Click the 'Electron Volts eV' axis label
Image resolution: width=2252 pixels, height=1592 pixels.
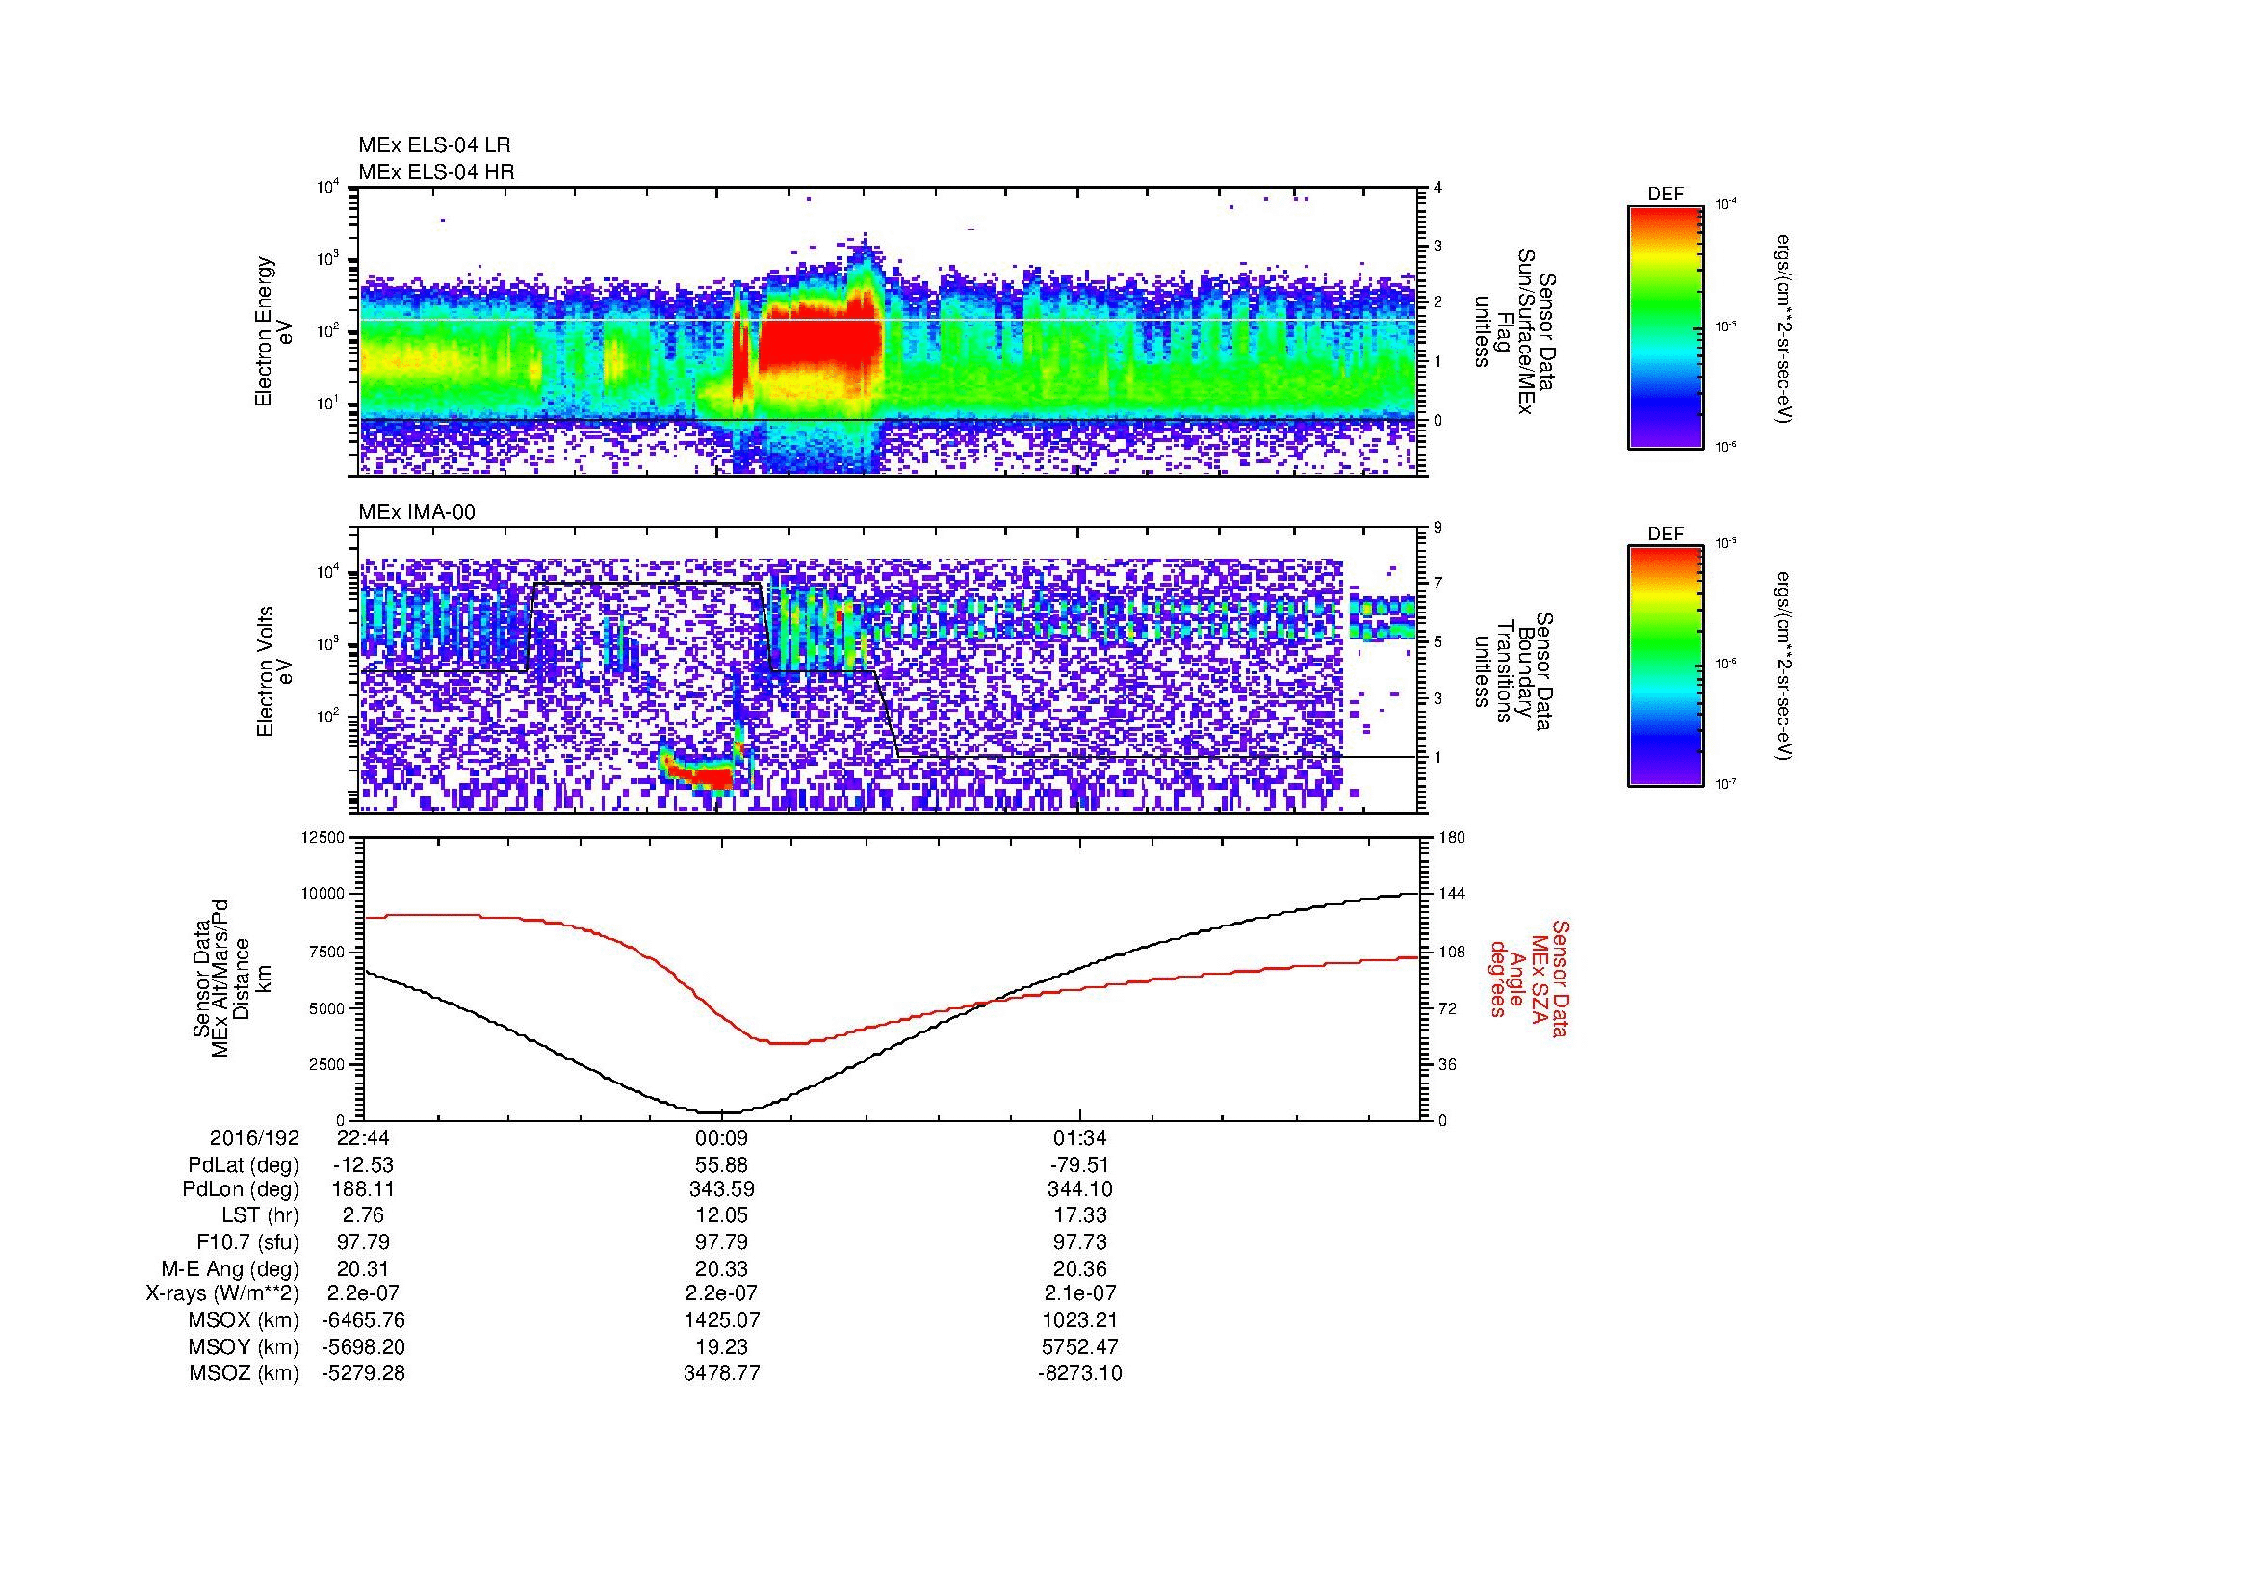tap(273, 671)
